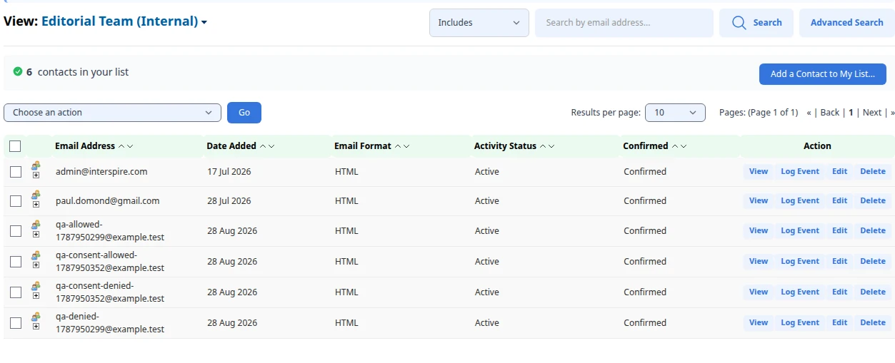Go to first page with « link
This screenshot has width=895, height=363.
809,113
